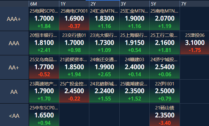The height and width of the screenshot is (126, 209).
Task: Open the 21砀山债 bond cell
Action: point(164,115)
